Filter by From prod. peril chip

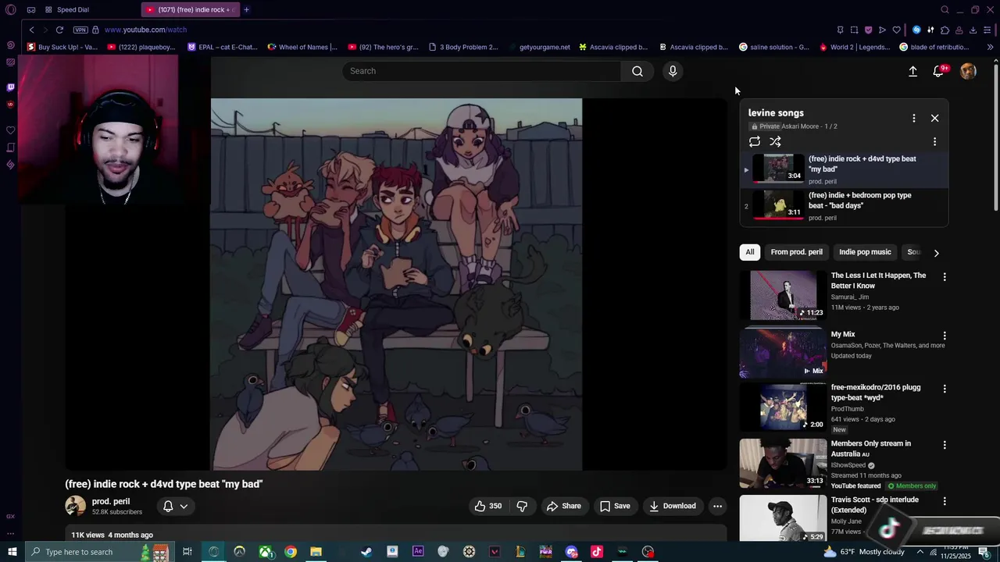[x=796, y=252]
